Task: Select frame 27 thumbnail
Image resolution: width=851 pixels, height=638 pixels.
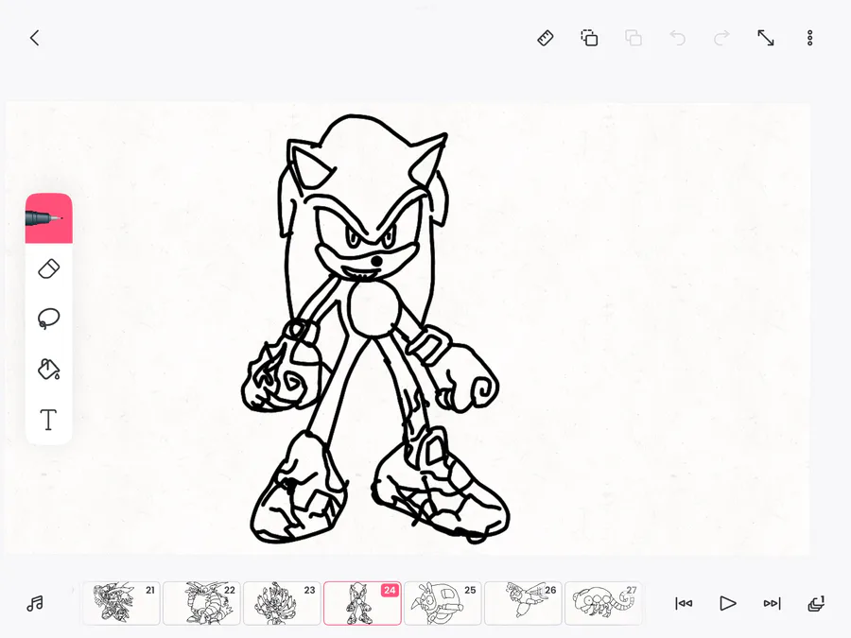Action: [603, 603]
